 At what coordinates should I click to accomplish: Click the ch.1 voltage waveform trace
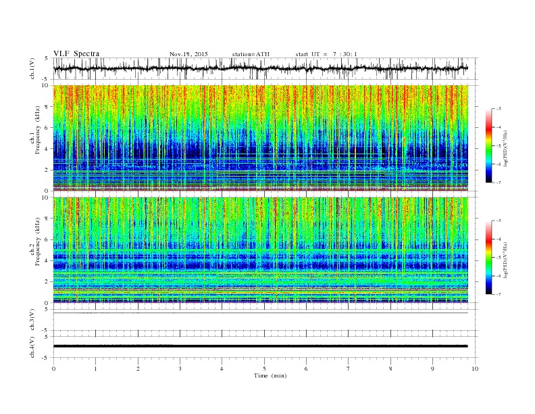[x=260, y=68]
